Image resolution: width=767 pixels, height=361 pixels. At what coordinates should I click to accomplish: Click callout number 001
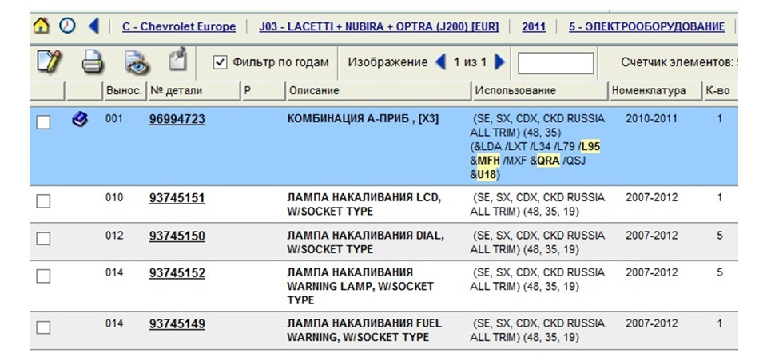pyautogui.click(x=114, y=119)
